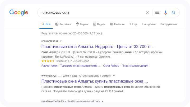Open result Пластиковые окна Алматы. Недорого

98,47
